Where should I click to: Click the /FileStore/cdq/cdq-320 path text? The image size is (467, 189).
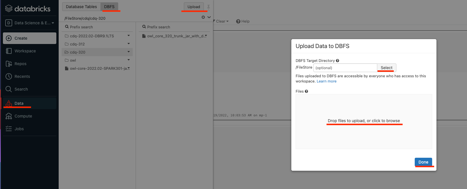coord(85,18)
